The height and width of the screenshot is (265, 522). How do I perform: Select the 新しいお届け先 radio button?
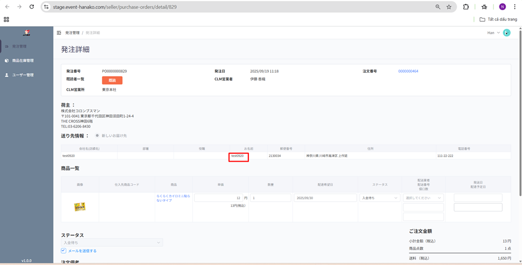[97, 135]
